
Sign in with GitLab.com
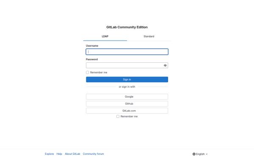pyautogui.click(x=127, y=111)
